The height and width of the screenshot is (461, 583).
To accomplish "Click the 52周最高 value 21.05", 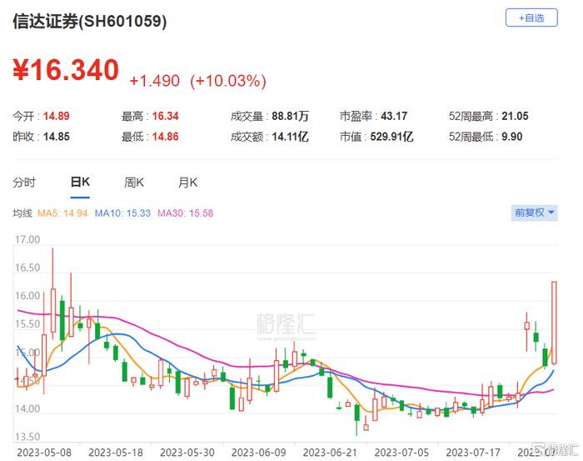I will (515, 116).
